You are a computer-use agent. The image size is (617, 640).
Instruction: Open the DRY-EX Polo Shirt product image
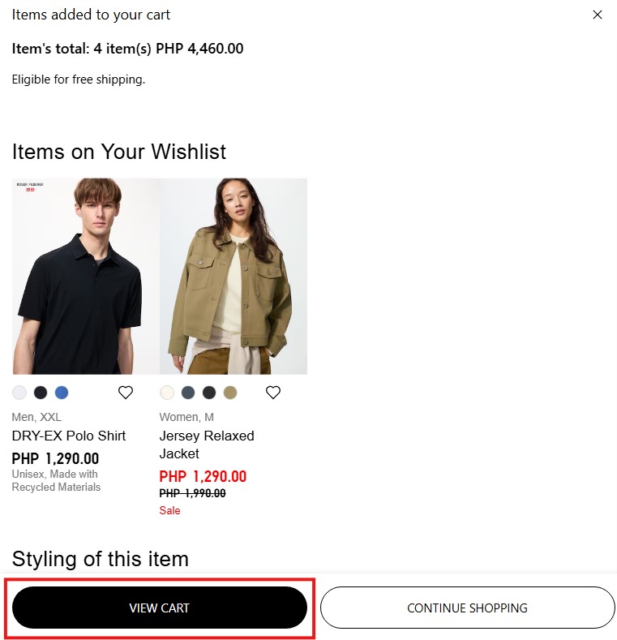pos(86,277)
